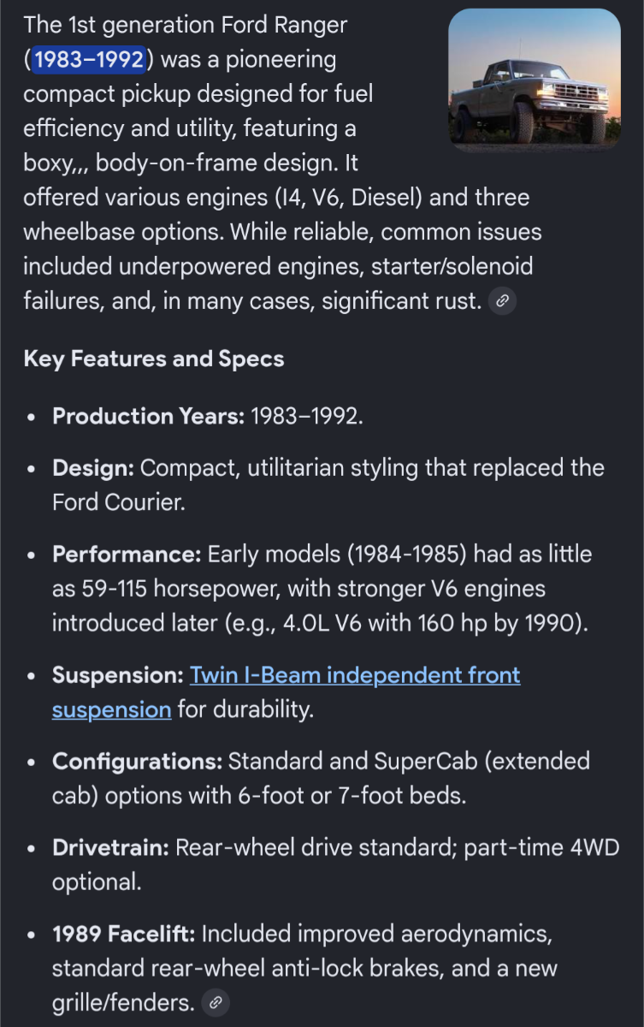Click the bold "Drivetrain:" label
This screenshot has width=644, height=1027.
click(110, 848)
